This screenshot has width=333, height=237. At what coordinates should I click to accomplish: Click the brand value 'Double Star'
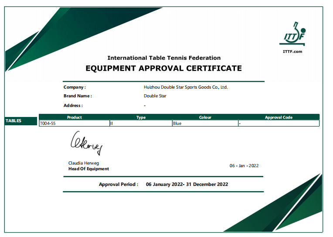pos(155,96)
